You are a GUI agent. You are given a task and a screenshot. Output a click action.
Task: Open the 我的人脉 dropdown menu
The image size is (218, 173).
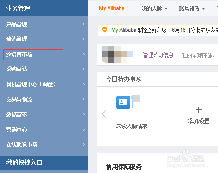coord(154,8)
